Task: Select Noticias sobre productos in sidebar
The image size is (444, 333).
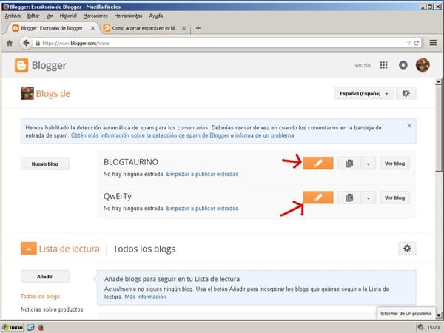Action: [x=52, y=309]
